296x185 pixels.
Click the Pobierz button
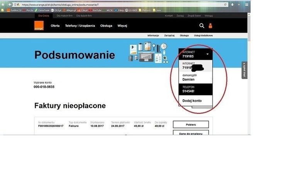pyautogui.click(x=191, y=124)
